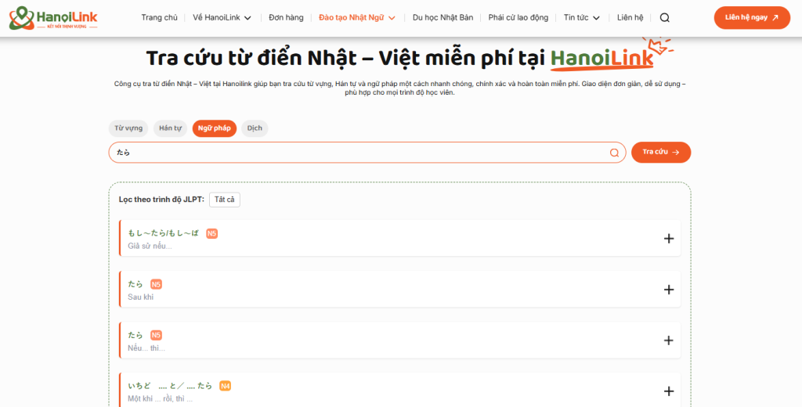802x407 pixels.
Task: Select the Tất cả JLPT level filter
Action: pos(225,200)
